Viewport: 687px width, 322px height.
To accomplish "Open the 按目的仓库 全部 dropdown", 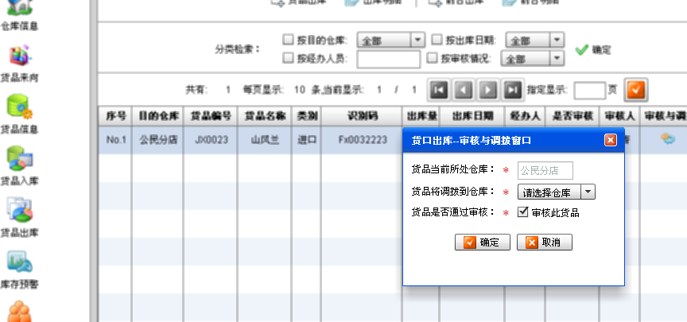I will point(391,41).
